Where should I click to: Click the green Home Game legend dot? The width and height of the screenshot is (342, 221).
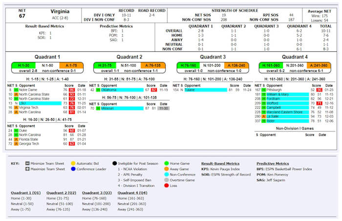click(167, 163)
